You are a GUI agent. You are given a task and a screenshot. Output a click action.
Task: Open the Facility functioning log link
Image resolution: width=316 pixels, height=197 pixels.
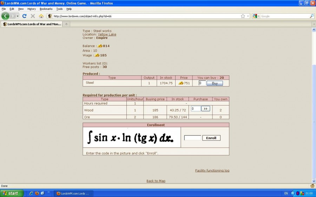tap(212, 170)
